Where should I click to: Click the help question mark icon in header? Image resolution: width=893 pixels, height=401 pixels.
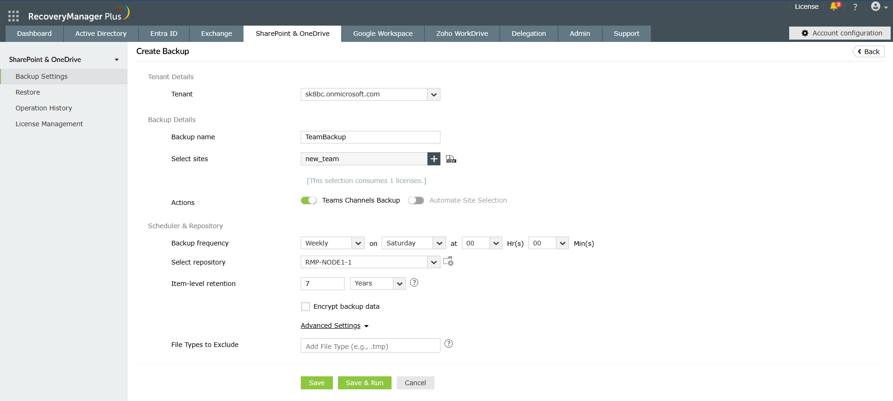(x=855, y=7)
